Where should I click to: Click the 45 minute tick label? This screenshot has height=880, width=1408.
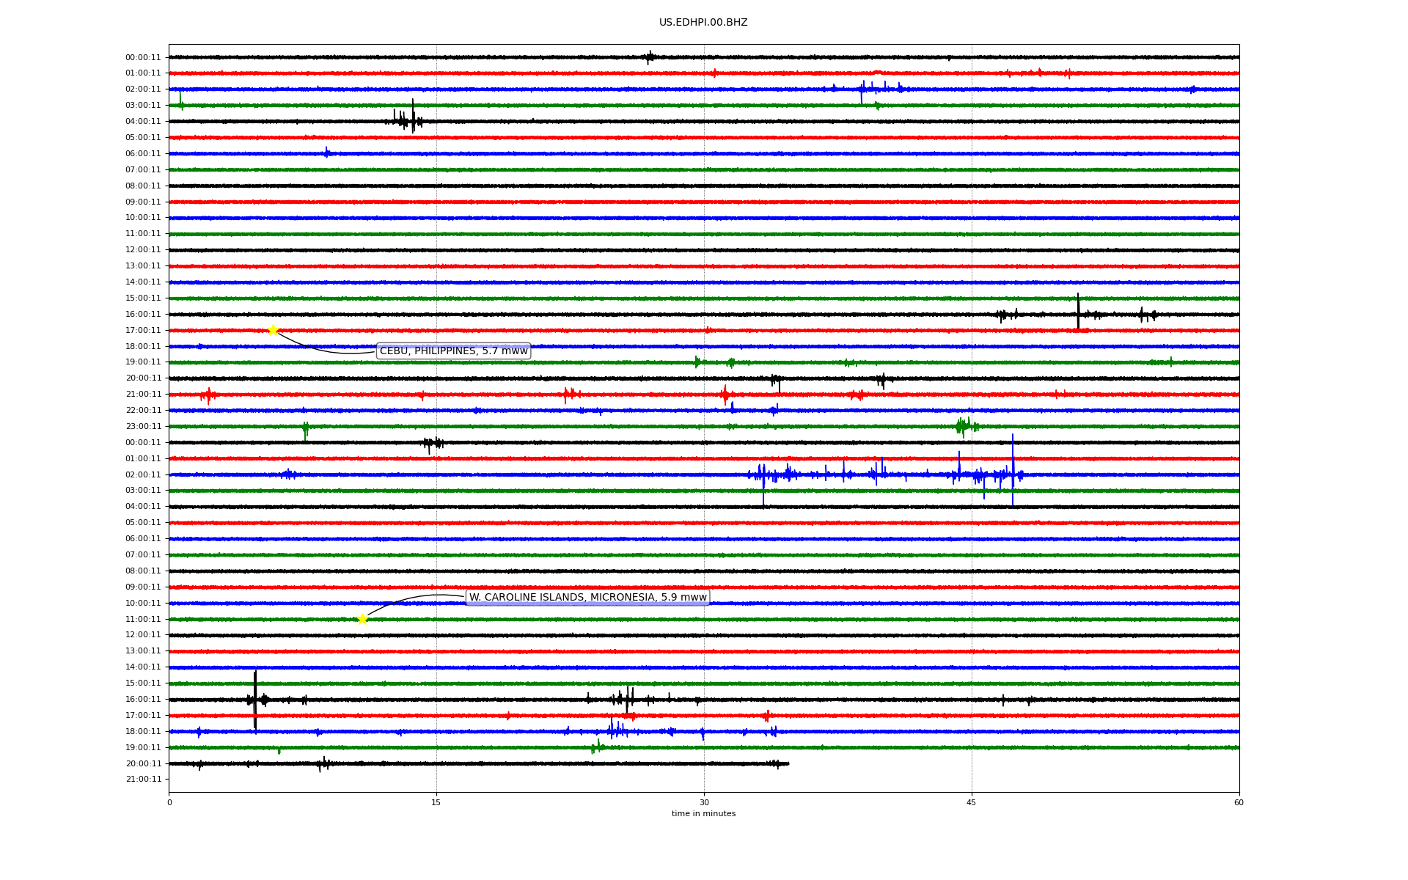(971, 803)
